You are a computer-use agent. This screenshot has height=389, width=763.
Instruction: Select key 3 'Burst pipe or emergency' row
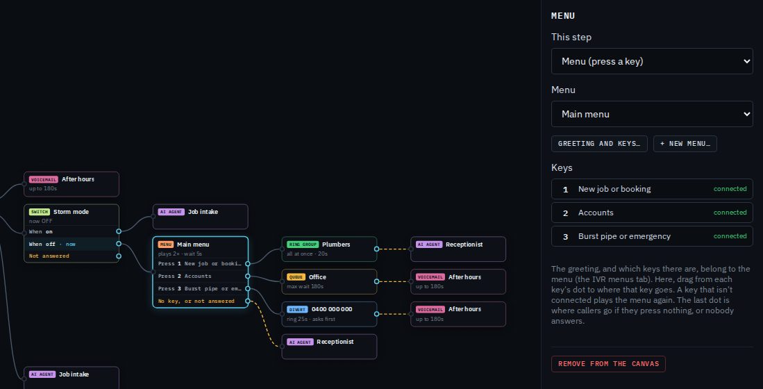tap(652, 236)
